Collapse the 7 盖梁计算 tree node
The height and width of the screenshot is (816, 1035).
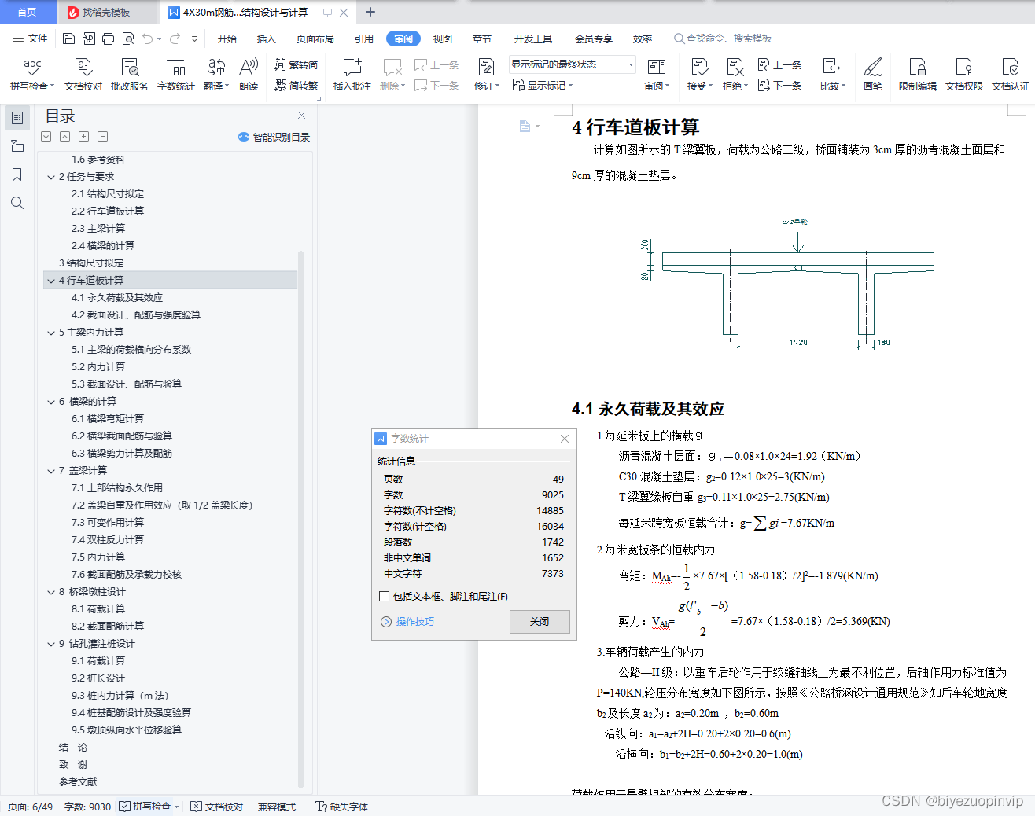[51, 471]
